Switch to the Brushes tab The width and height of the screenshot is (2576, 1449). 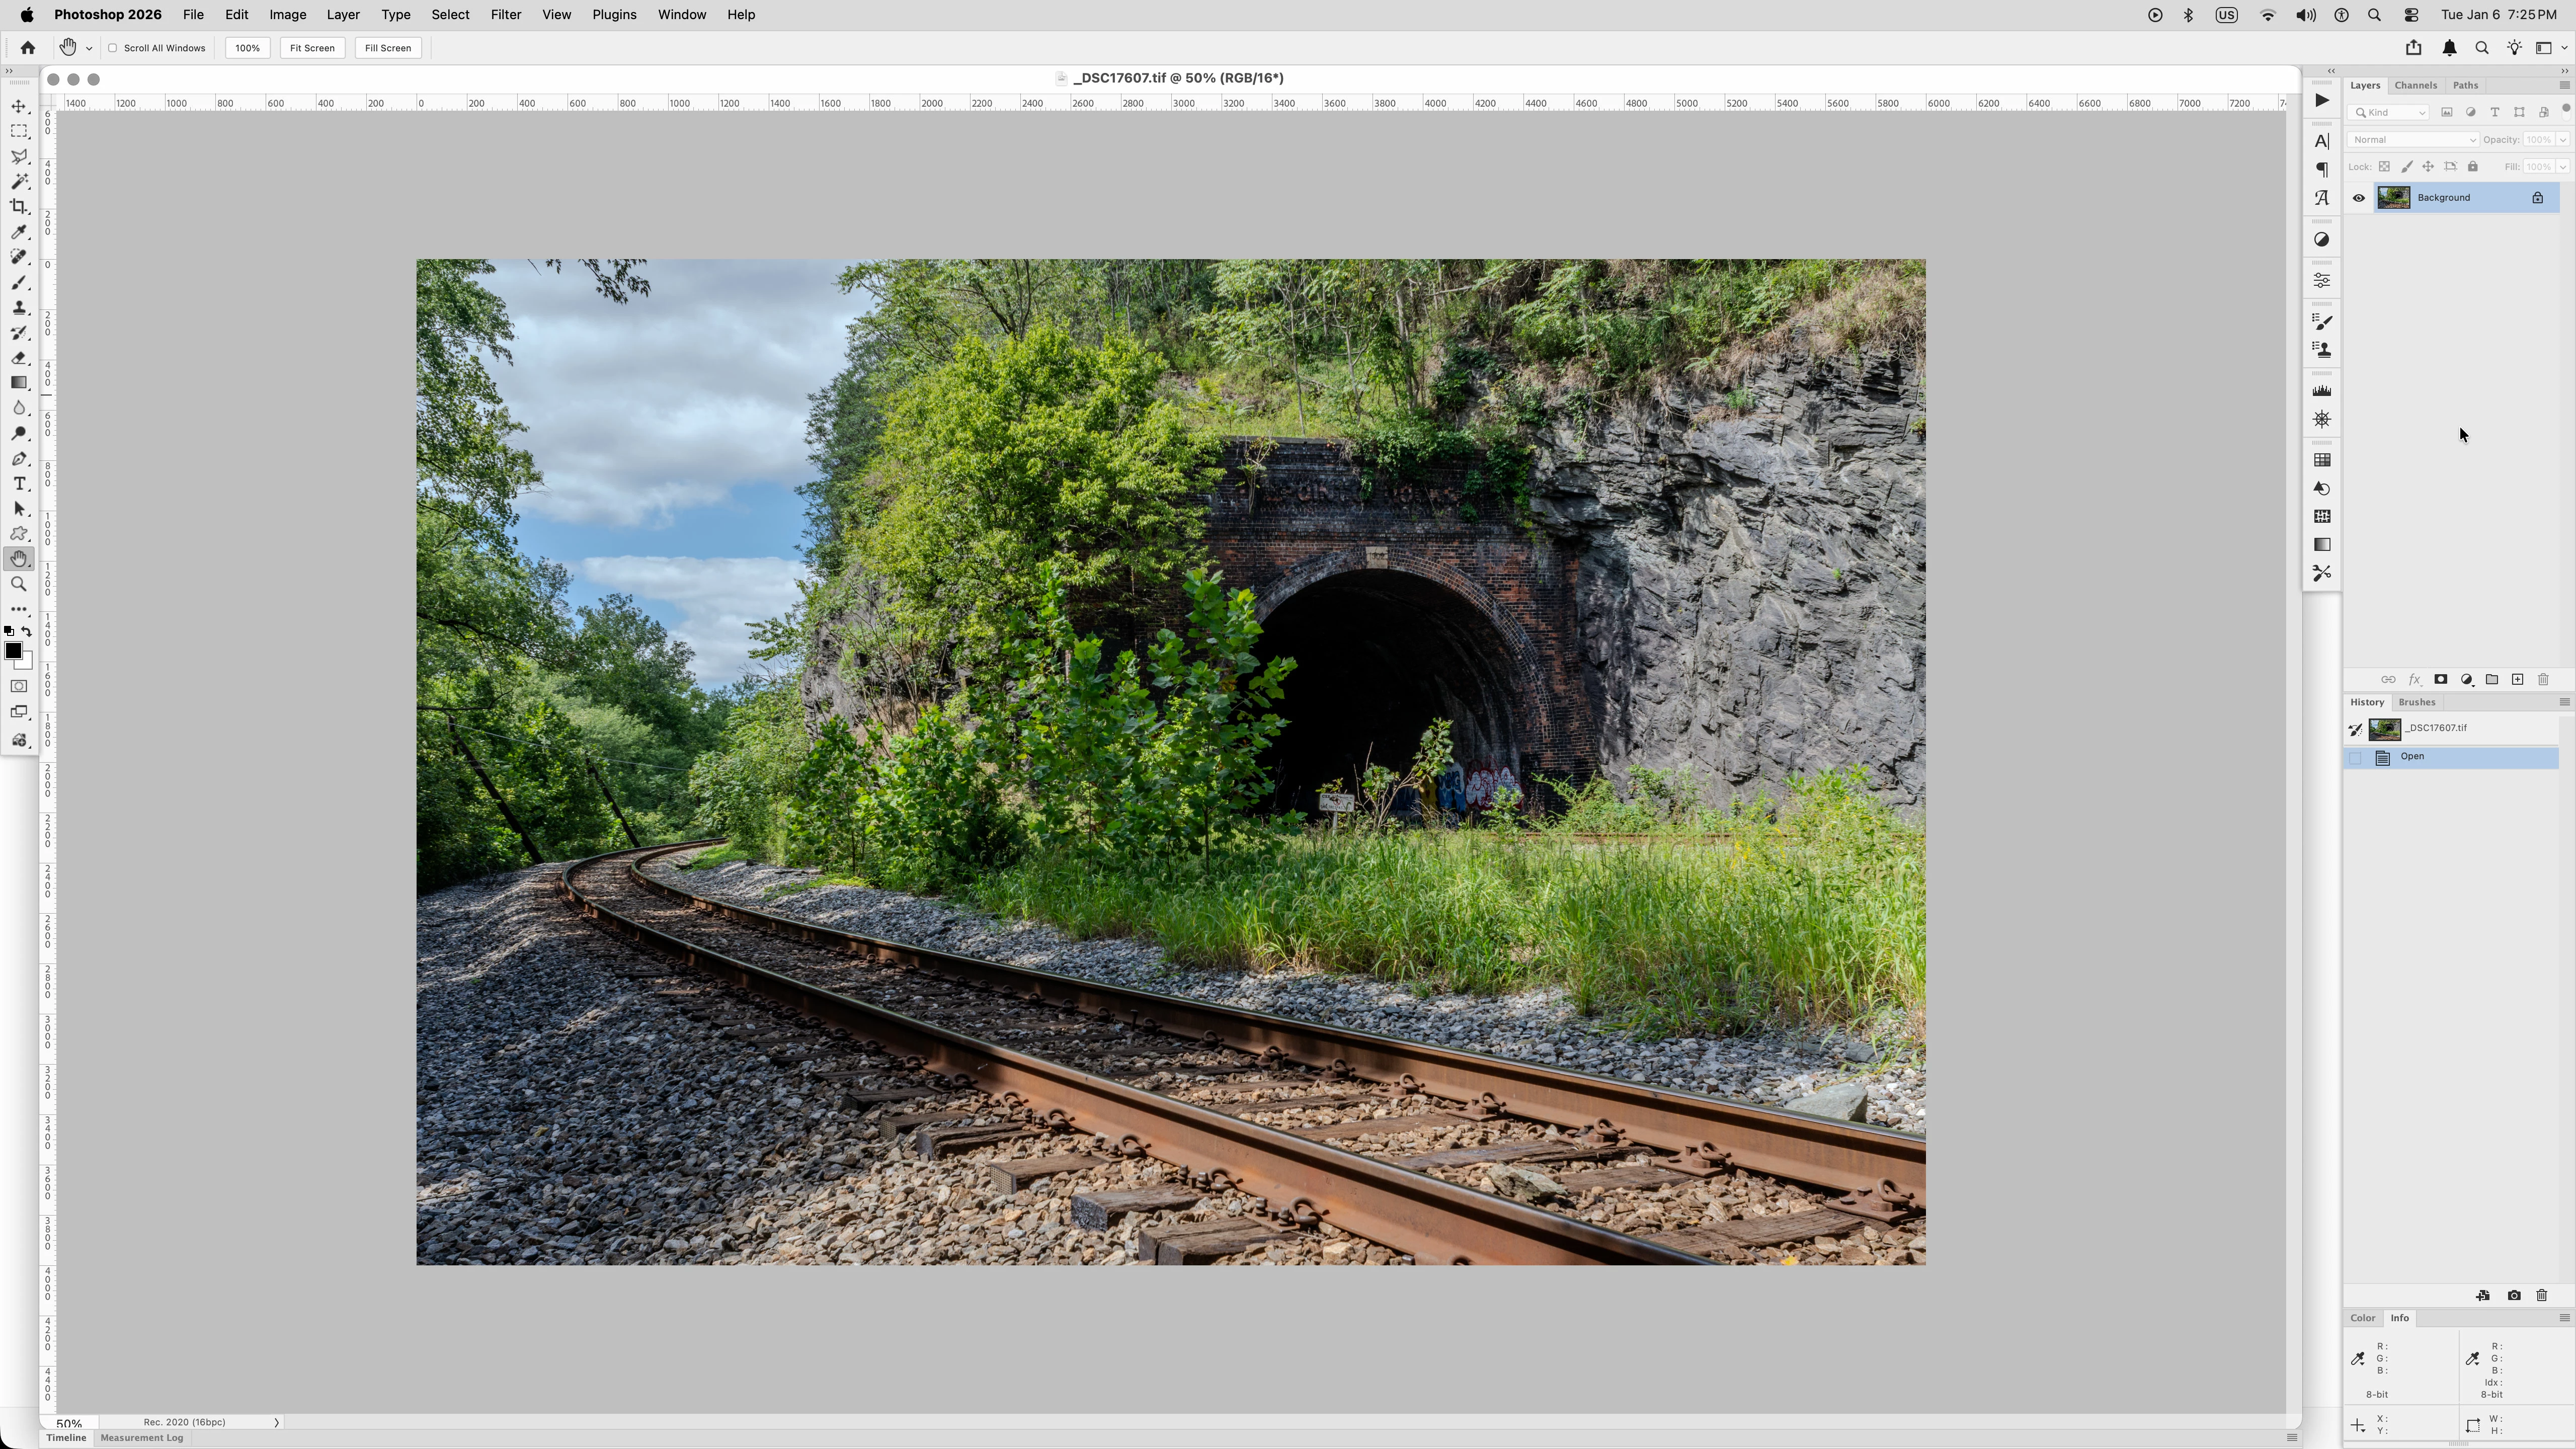click(2417, 703)
